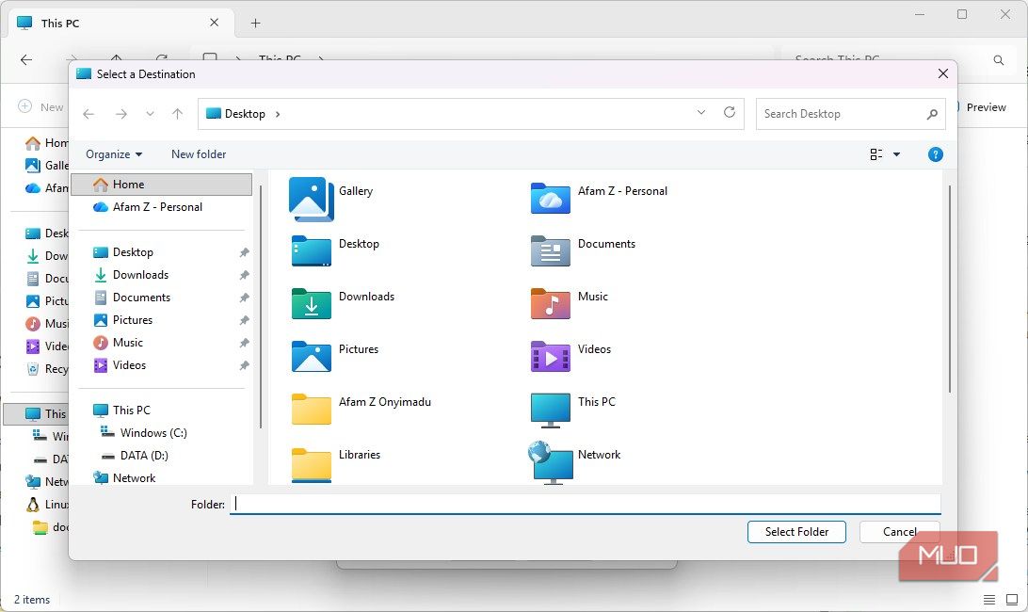Select the Afam Z Onyimadu folder icon

[x=312, y=410]
